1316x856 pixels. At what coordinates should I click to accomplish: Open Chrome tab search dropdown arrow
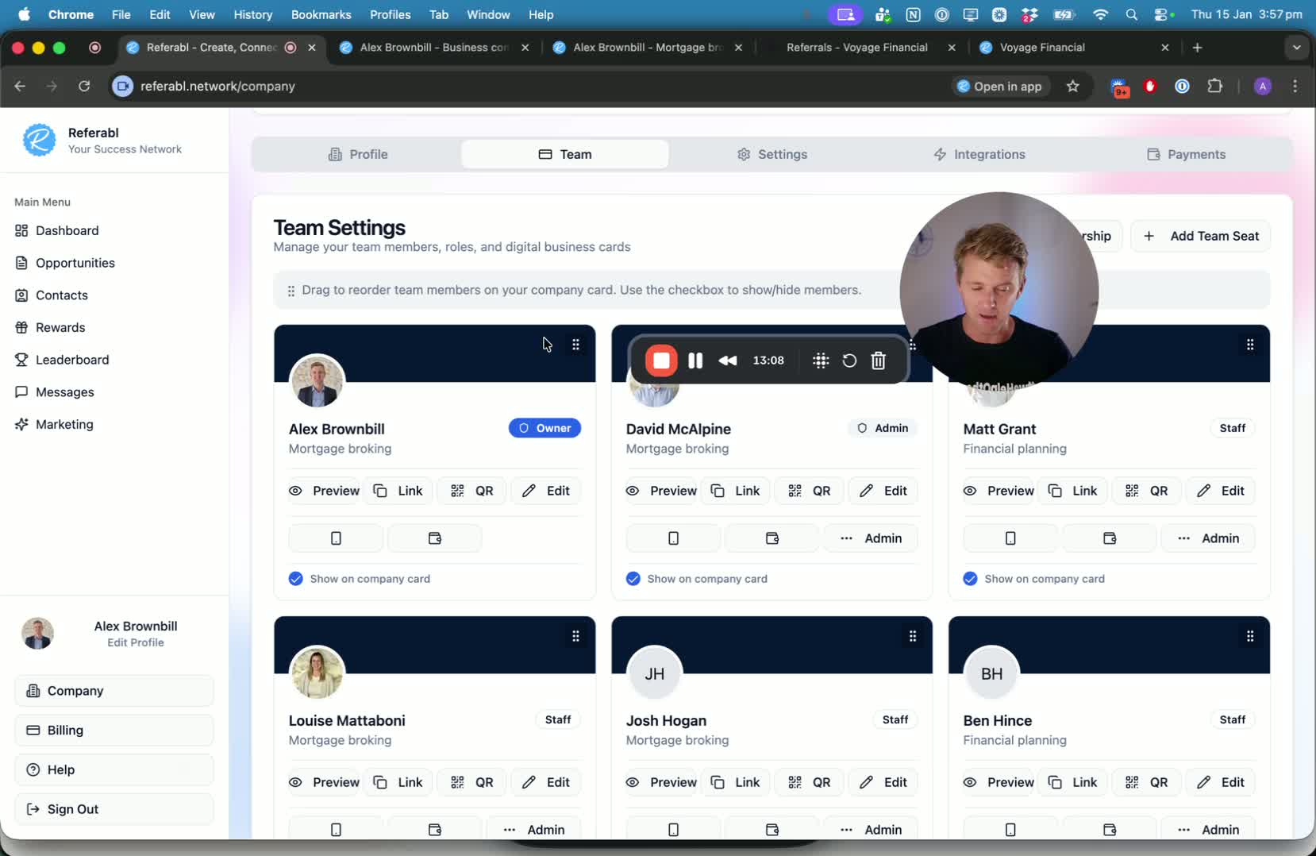pos(1296,48)
